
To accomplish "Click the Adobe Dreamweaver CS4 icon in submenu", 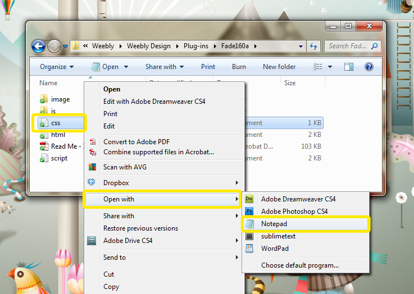I will (250, 199).
